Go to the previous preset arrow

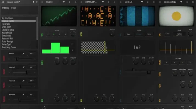click(x=33, y=2)
